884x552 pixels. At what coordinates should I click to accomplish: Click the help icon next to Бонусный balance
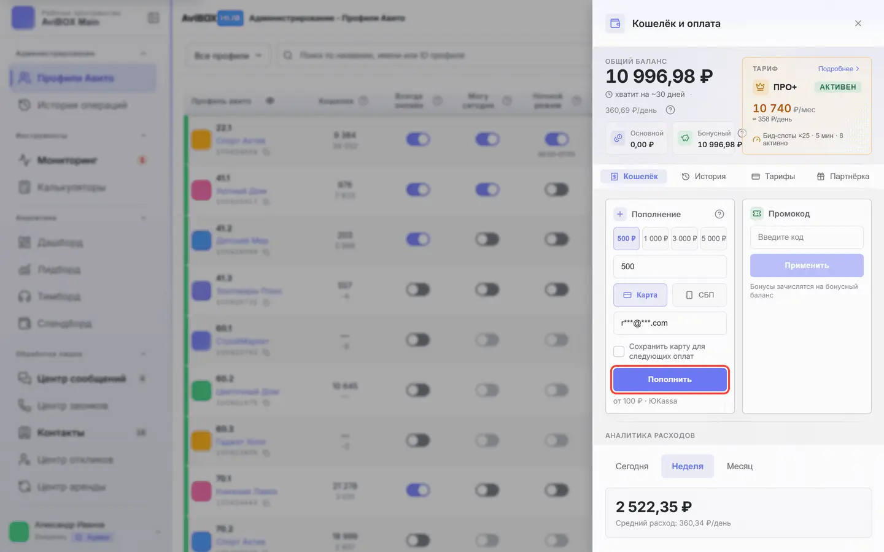pyautogui.click(x=742, y=133)
